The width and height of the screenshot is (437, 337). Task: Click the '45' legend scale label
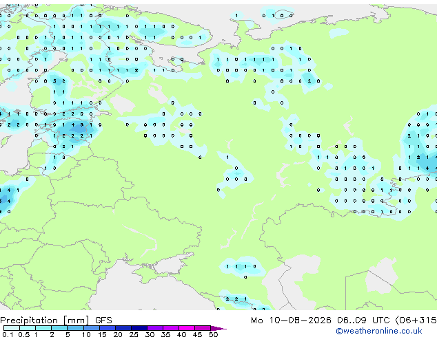click(x=197, y=334)
